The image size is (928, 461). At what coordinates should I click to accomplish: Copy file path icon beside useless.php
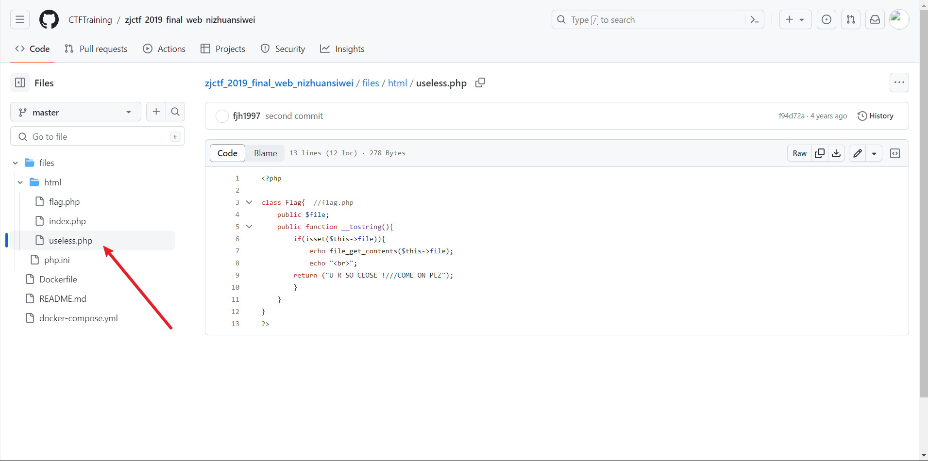click(480, 82)
